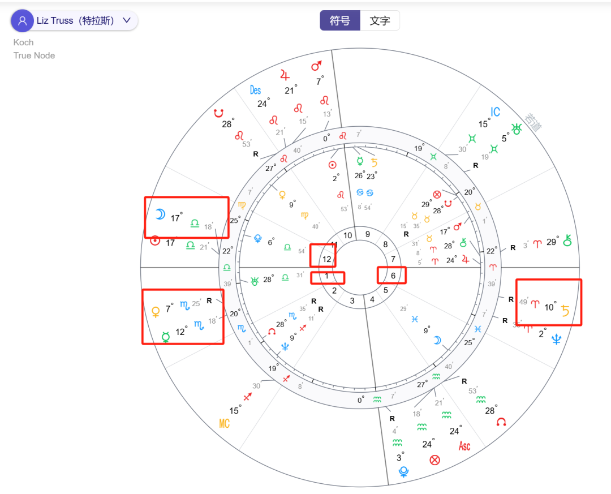Select inner-ring Saturn glyph at 23° Cancer
611x494 pixels.
374,162
